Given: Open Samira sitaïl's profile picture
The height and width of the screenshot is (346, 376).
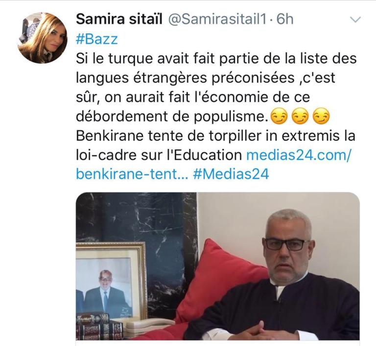Looking at the screenshot, I should 43,38.
